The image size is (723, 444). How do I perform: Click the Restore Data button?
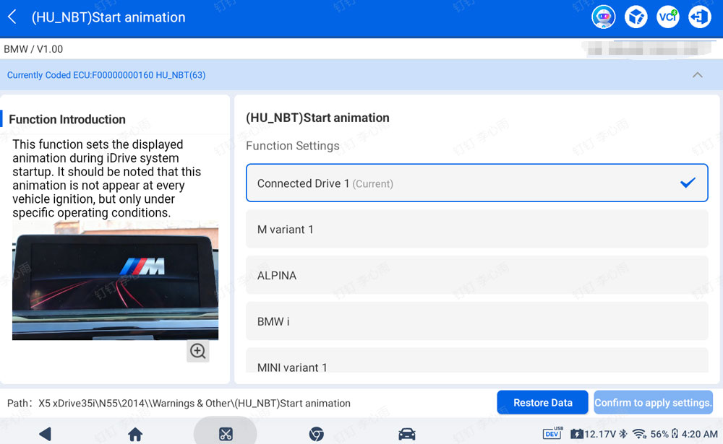pyautogui.click(x=542, y=403)
